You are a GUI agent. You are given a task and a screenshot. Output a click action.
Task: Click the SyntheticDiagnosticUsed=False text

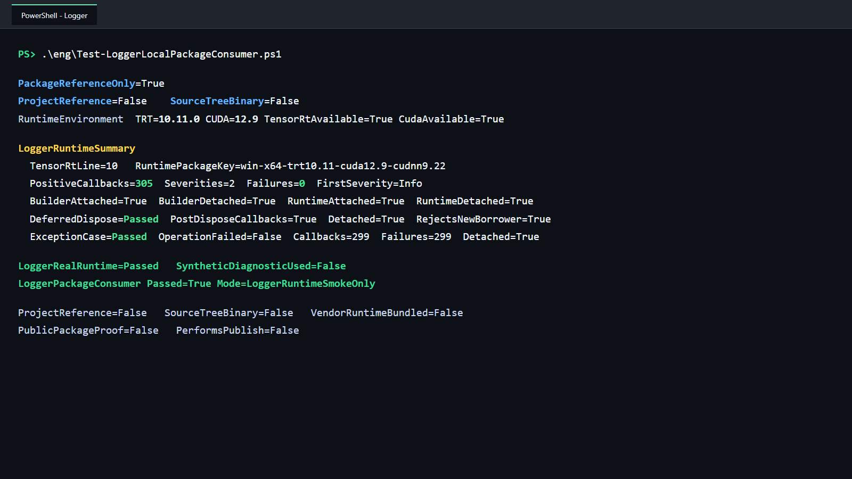261,266
